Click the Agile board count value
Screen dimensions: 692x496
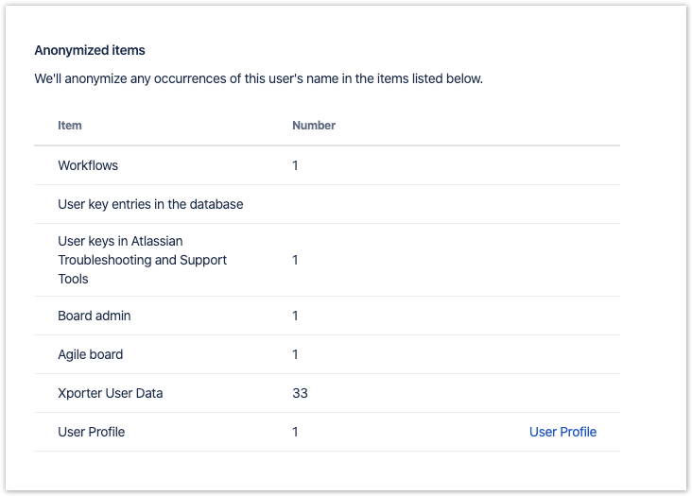296,354
